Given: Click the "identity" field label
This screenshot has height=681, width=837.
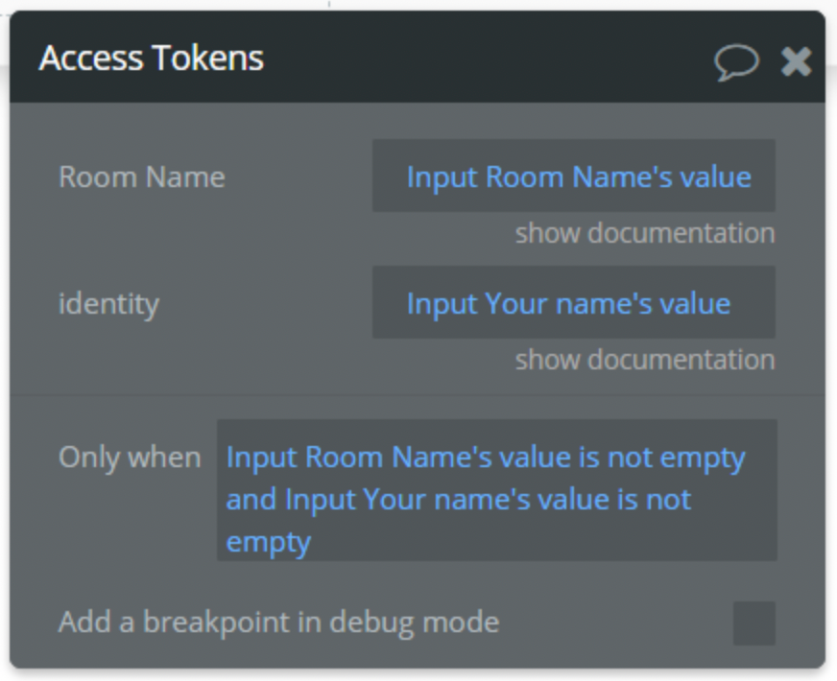Looking at the screenshot, I should coord(108,304).
